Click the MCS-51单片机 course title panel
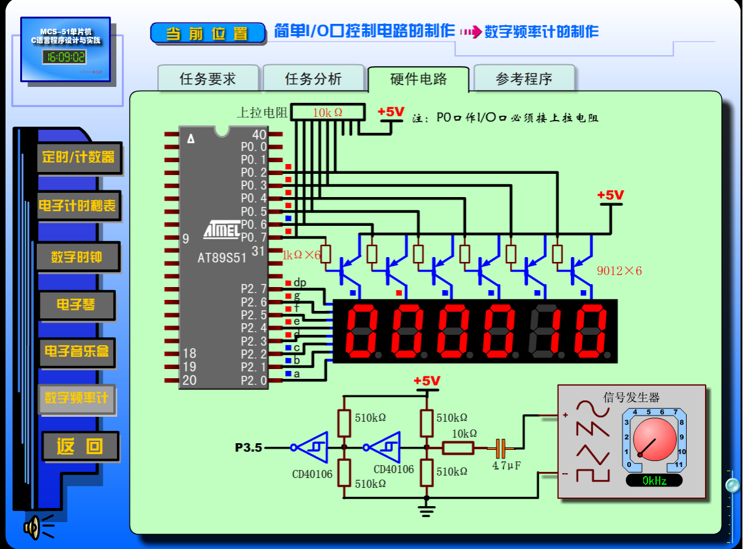This screenshot has width=743, height=549. pos(67,49)
